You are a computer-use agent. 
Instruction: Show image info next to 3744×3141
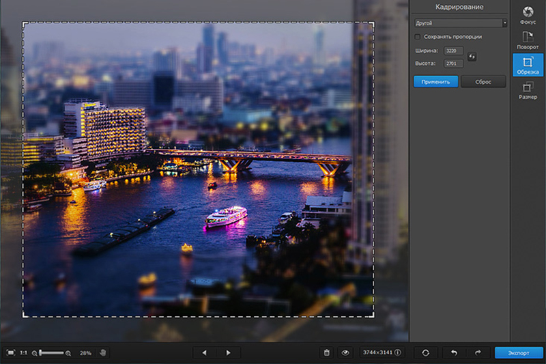click(x=398, y=352)
